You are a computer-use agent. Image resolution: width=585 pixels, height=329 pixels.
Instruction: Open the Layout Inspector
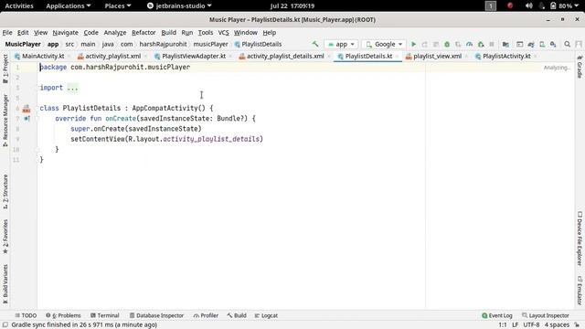click(x=545, y=315)
